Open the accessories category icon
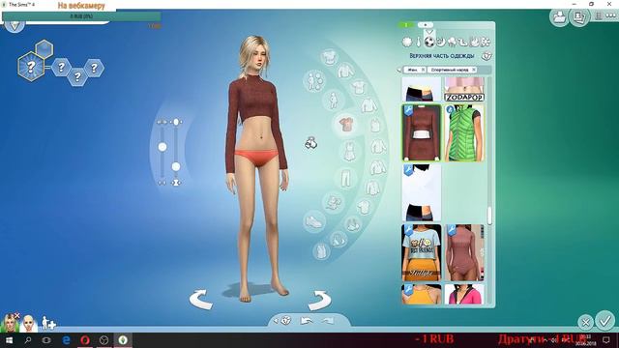The image size is (619, 348). (333, 203)
